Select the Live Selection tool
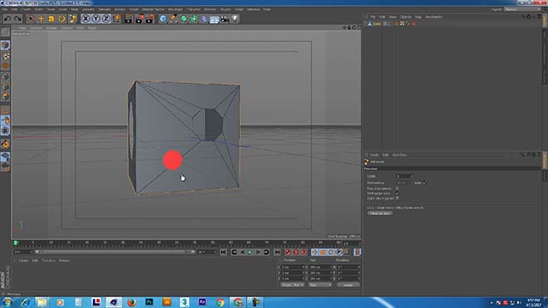The height and width of the screenshot is (308, 548). (31, 19)
